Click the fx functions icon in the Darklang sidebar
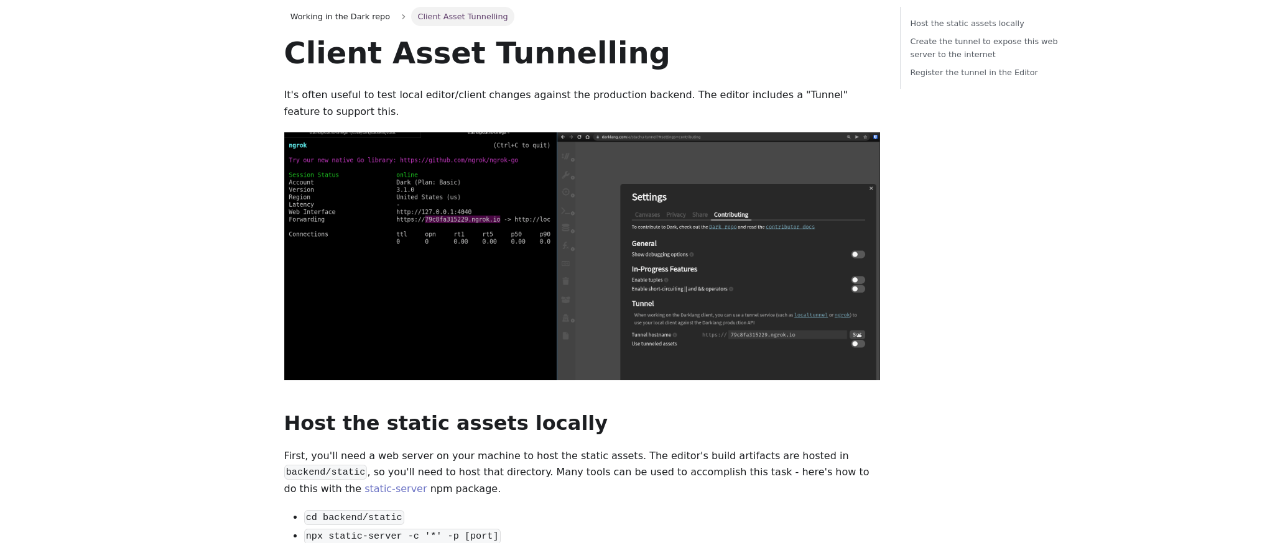 coord(565,245)
